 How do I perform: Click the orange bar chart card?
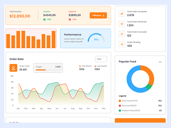click(31, 39)
